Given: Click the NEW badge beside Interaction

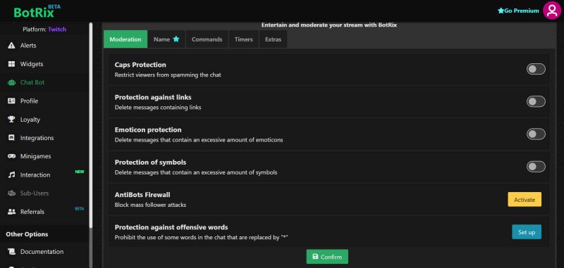Looking at the screenshot, I should (80, 172).
